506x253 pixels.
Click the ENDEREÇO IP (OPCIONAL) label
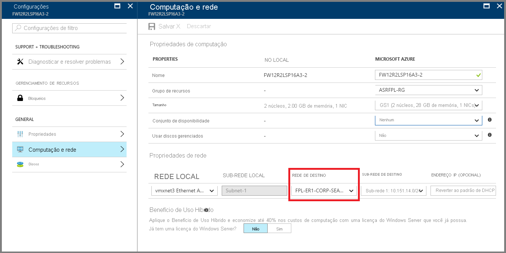(456, 175)
